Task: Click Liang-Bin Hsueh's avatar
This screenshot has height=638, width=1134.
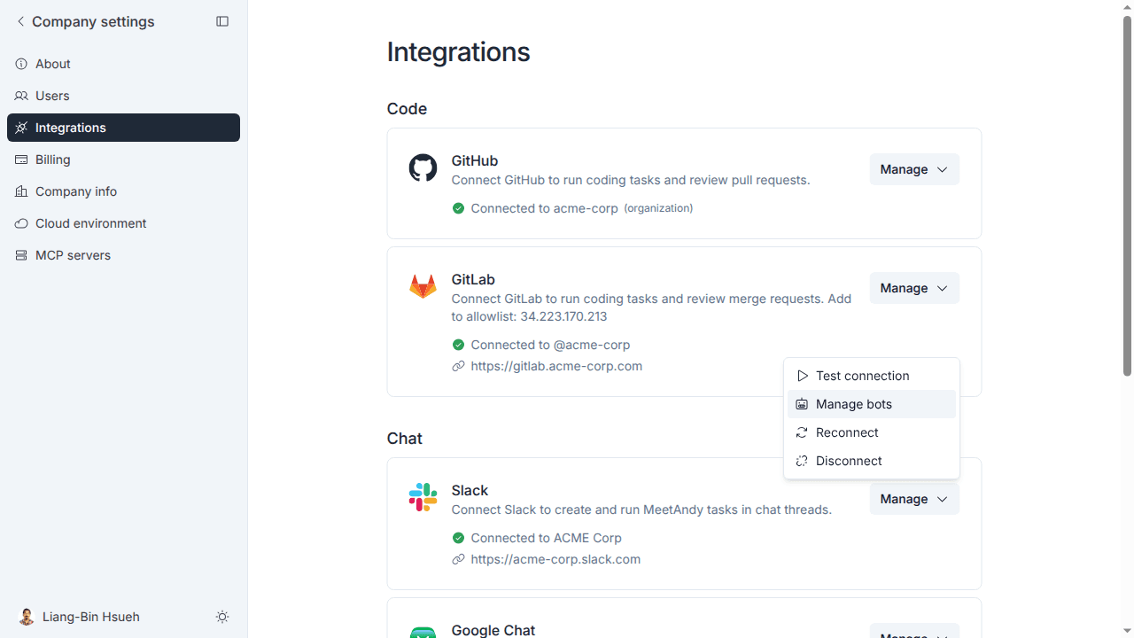Action: [x=27, y=617]
